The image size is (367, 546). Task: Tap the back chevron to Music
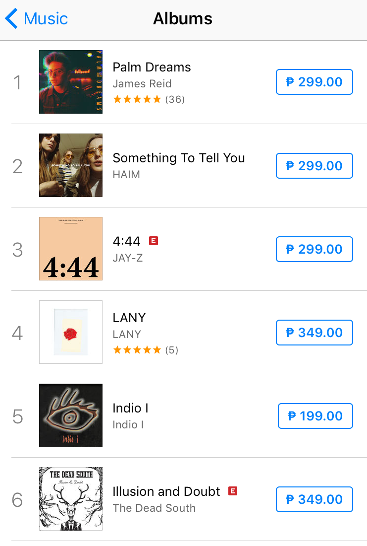12,19
